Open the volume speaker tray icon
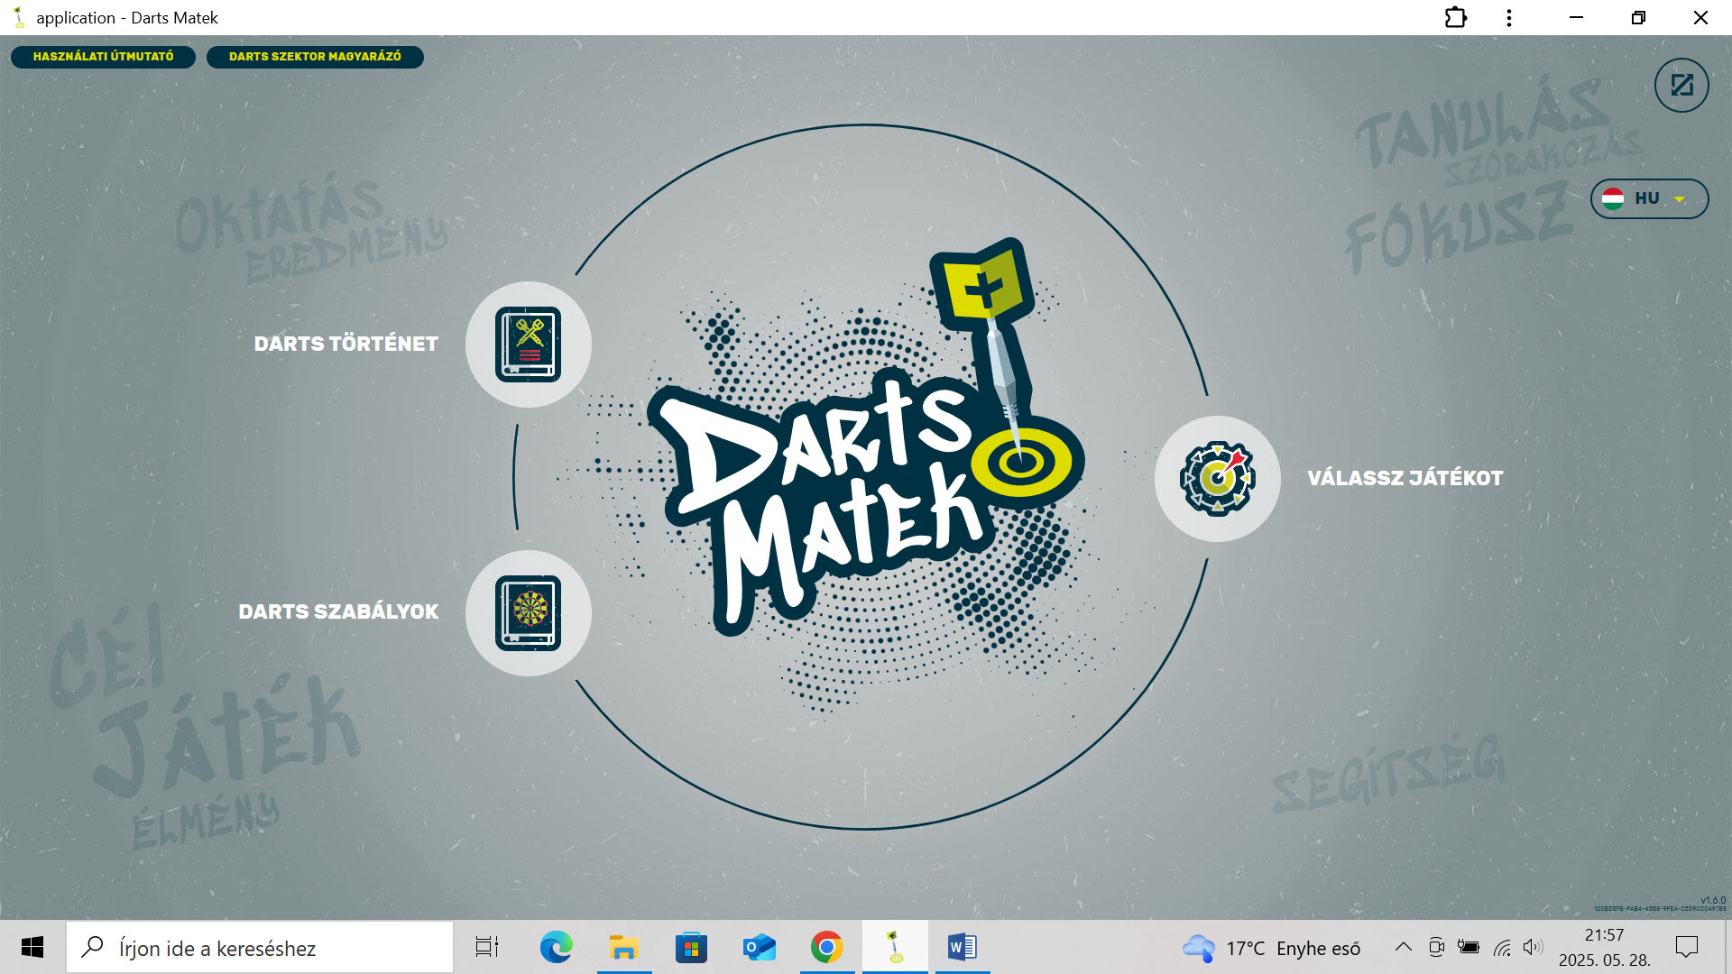 point(1533,947)
